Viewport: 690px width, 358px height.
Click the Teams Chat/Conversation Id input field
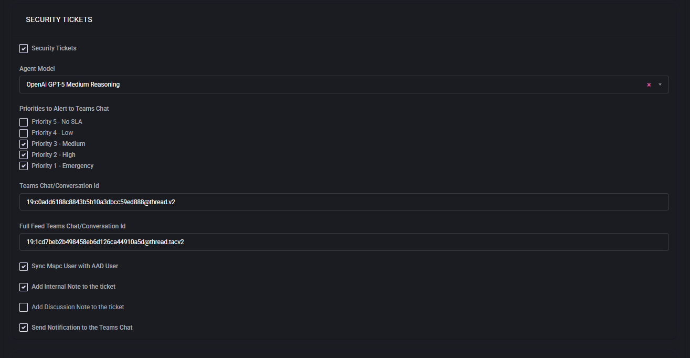[344, 202]
